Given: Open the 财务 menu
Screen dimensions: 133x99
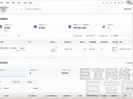Looking at the screenshot, I should coord(30,3).
